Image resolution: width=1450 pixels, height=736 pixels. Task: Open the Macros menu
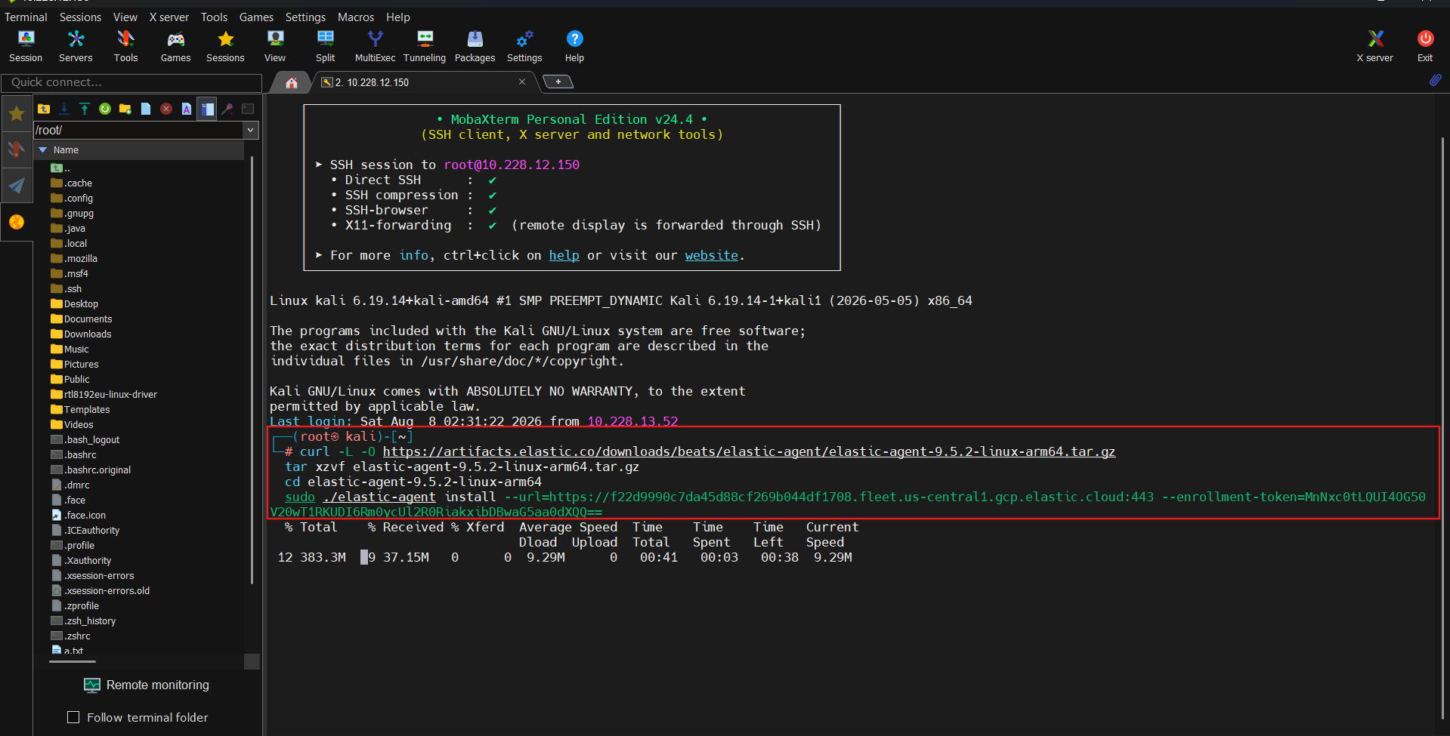(x=356, y=17)
